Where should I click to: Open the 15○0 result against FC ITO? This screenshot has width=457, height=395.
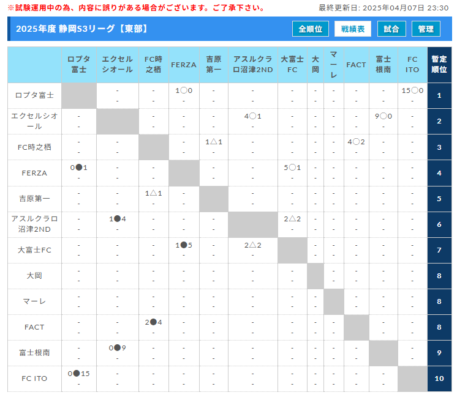click(412, 90)
